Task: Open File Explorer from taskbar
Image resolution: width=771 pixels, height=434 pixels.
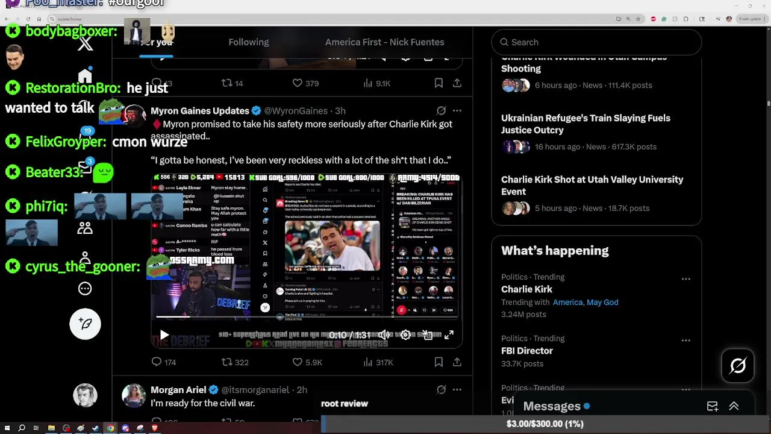Action: tap(51, 428)
